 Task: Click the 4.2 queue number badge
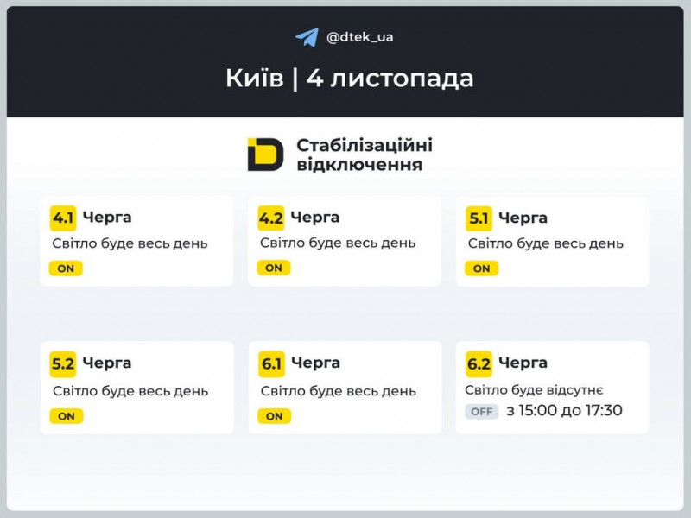(x=271, y=218)
